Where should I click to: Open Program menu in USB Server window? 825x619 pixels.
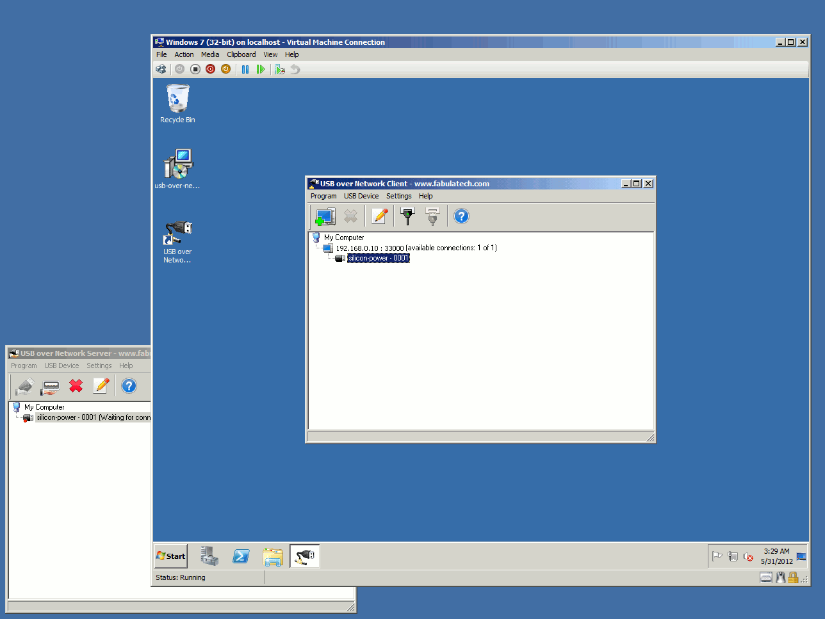pos(24,366)
